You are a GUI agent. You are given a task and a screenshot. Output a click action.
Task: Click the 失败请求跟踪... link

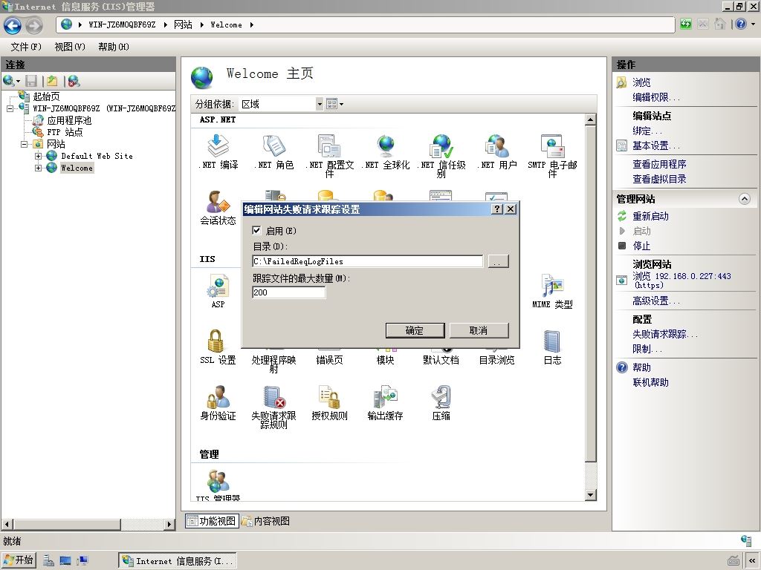tap(665, 334)
